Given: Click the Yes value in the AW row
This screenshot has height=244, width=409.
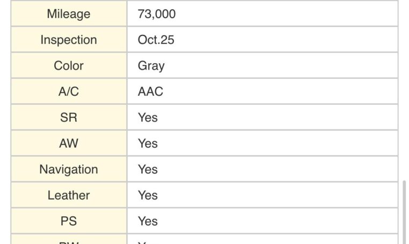Looking at the screenshot, I should pyautogui.click(x=148, y=143).
